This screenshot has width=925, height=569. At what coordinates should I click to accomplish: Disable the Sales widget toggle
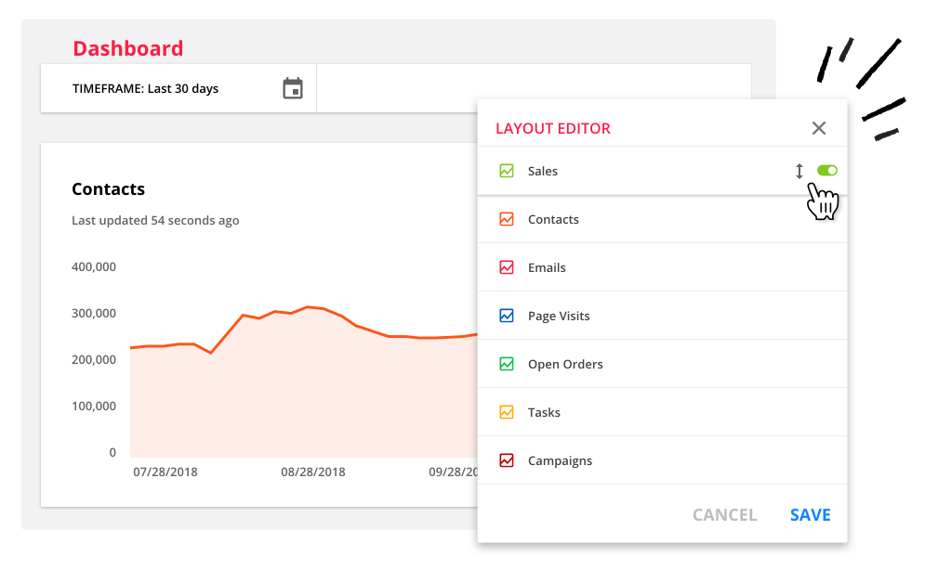[826, 170]
